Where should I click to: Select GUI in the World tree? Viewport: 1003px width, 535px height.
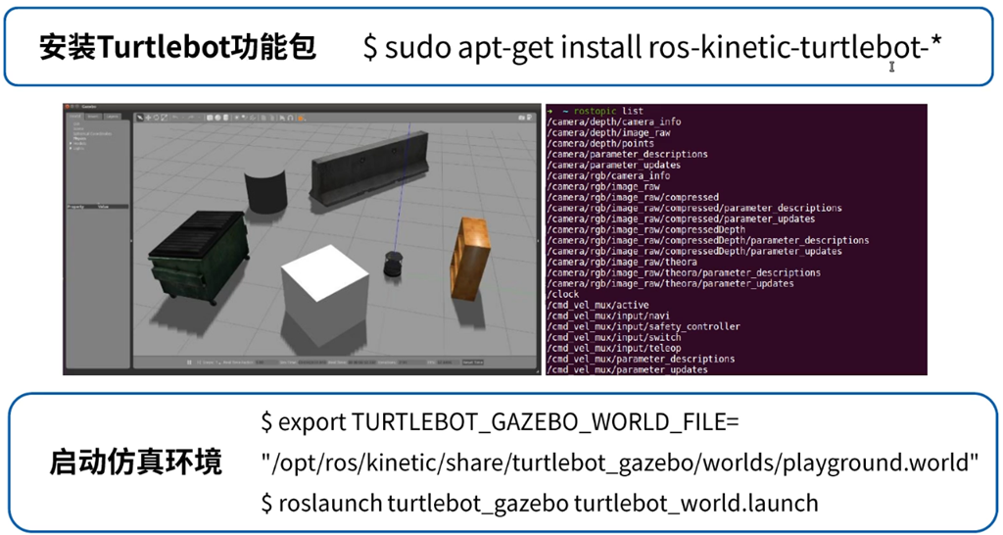76,123
